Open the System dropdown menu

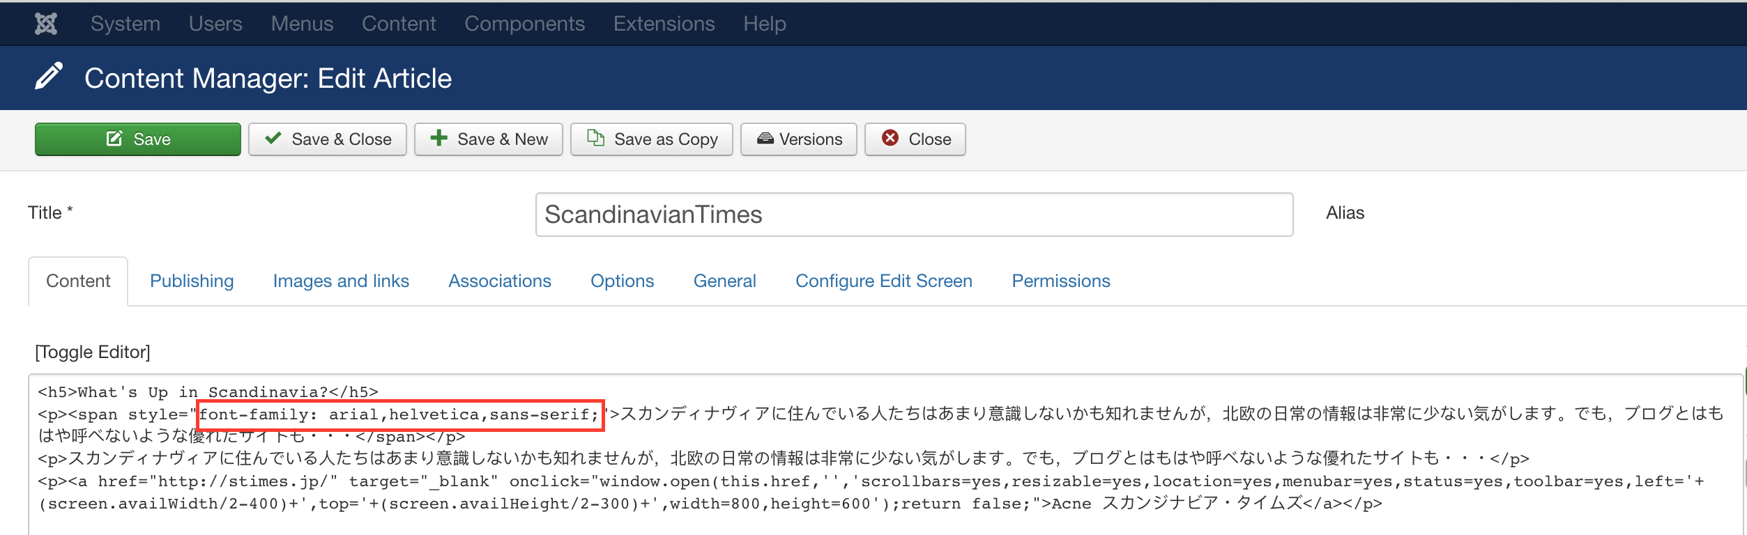pos(125,24)
